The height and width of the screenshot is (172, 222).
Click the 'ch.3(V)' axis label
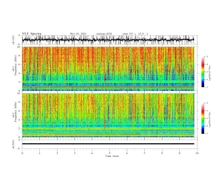pos(13,144)
